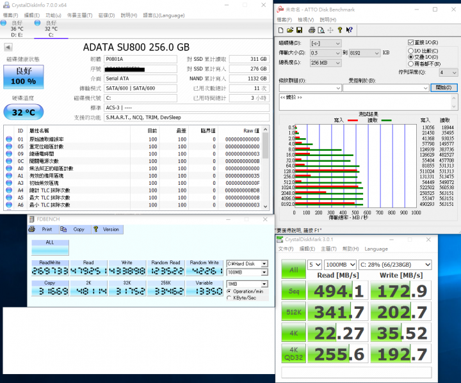Click the greyed move crosshair icon in ATTO toolbar
The height and width of the screenshot is (383, 461).
pos(330,30)
